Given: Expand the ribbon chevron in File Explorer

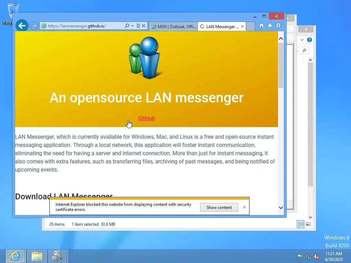Looking at the screenshot, I should pyautogui.click(x=302, y=40).
